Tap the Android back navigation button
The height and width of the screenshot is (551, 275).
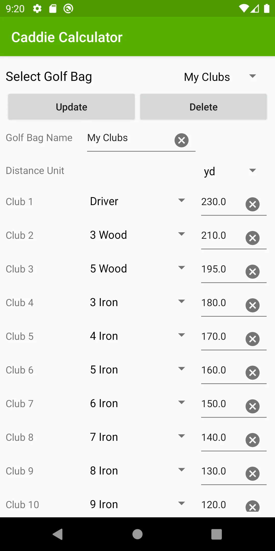coord(58,534)
